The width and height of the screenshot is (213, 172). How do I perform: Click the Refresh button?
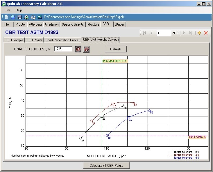click(x=116, y=49)
